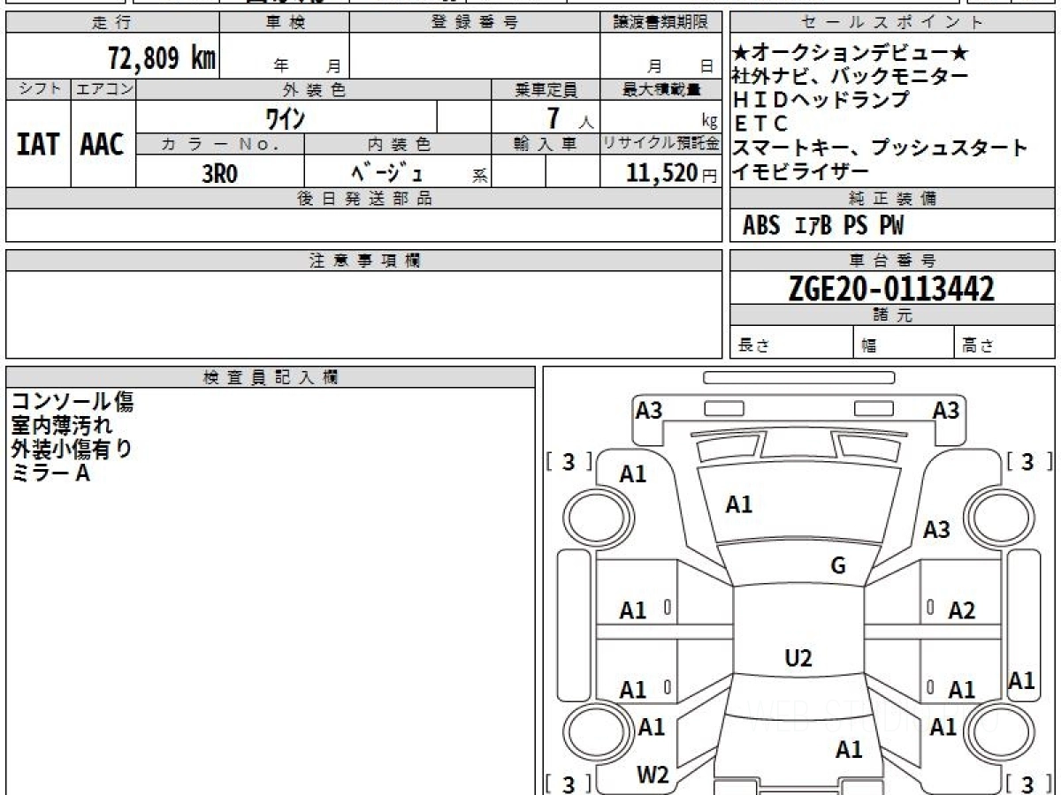Screen dimensions: 1061x795
Task: Click the 後日発送部品 section header
Action: [x=363, y=199]
